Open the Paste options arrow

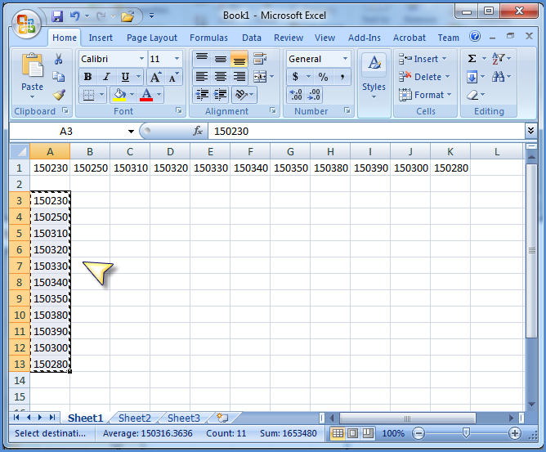point(32,97)
